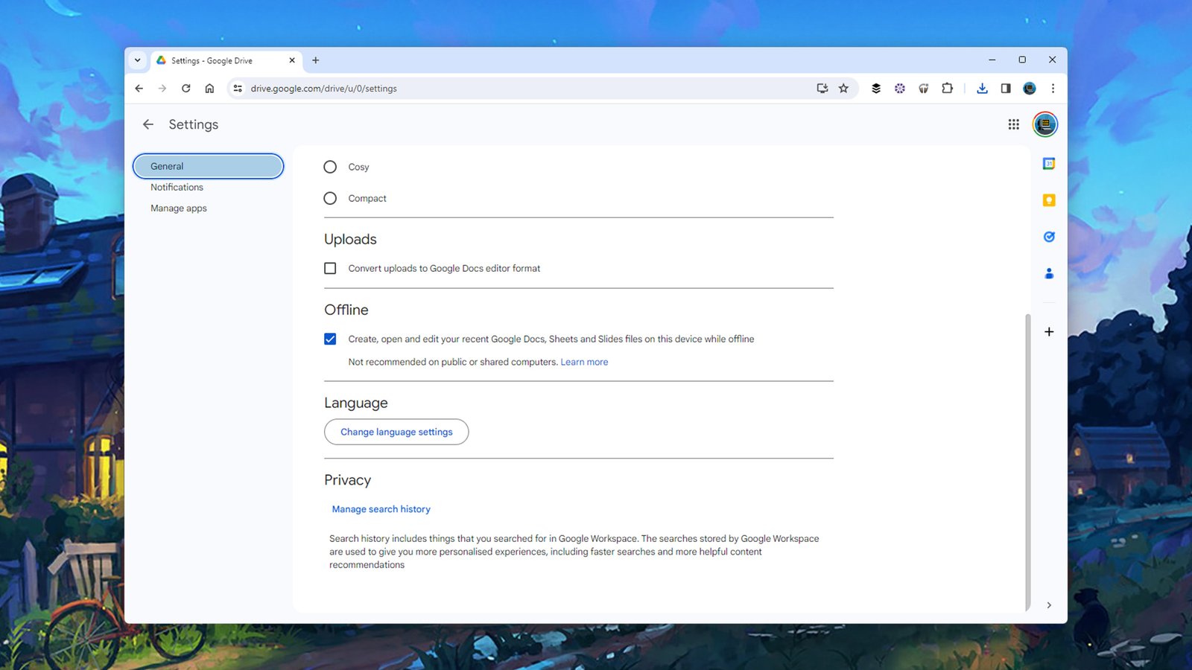Screen dimensions: 1192x670
Task: Close the Settings - Google Drive tab
Action: (292, 60)
